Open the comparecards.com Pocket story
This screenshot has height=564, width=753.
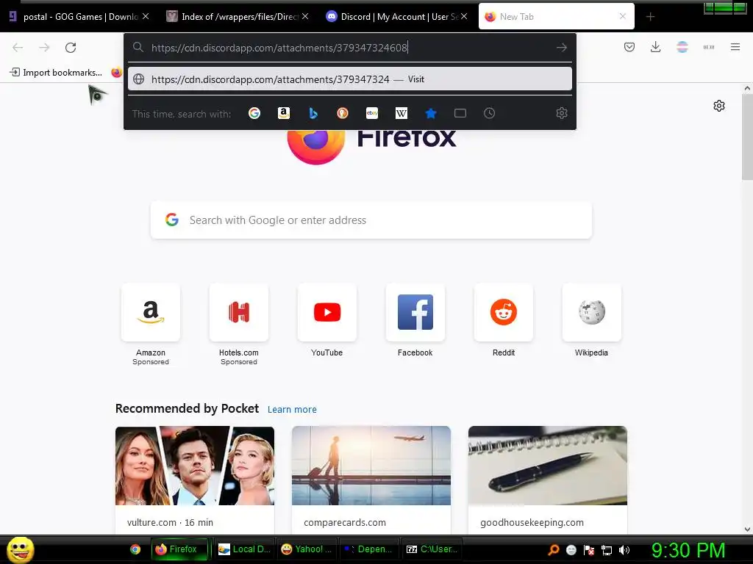[x=371, y=480]
